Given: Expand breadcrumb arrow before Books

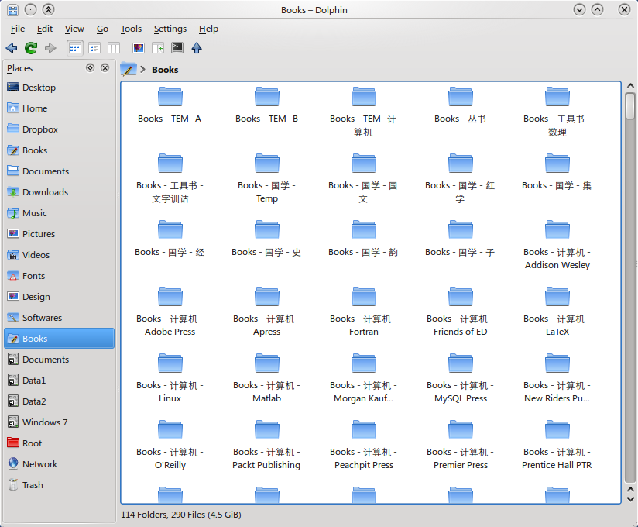Looking at the screenshot, I should pyautogui.click(x=142, y=69).
